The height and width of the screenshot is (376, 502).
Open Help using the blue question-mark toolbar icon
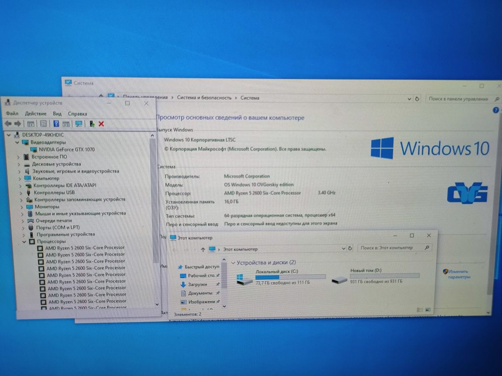56,124
